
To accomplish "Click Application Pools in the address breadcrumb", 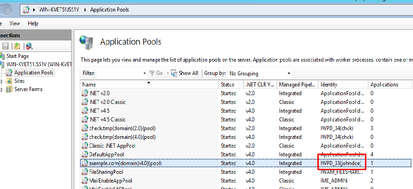I will 109,9.
